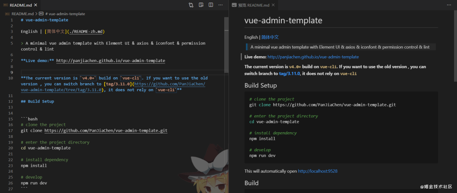The image size is (457, 193).
Task: Click the open preview to the side icon
Action: (x=201, y=5)
